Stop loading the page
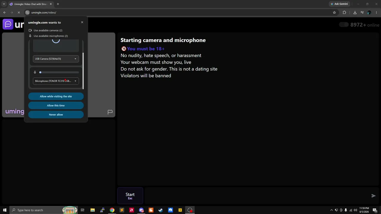Viewport: 381px width, 214px height. click(19, 12)
